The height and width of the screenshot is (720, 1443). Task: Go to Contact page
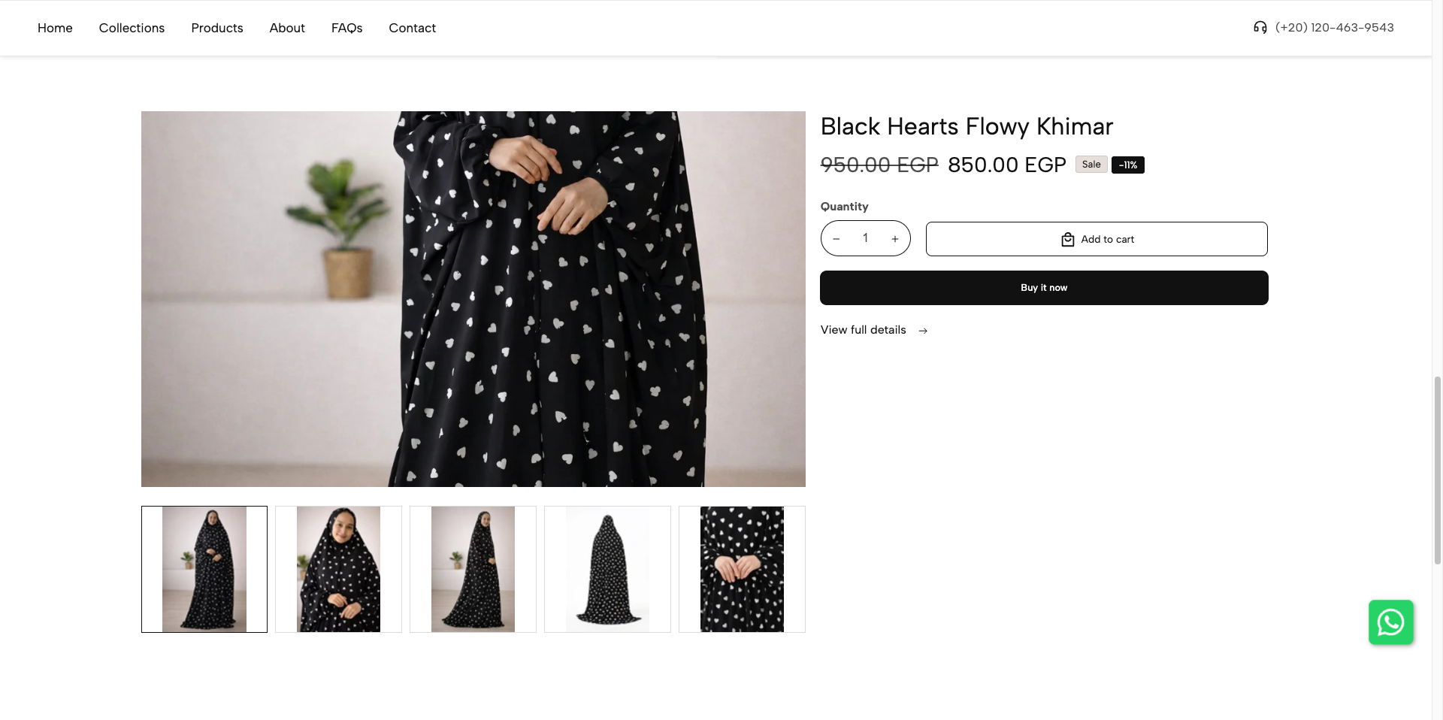pos(412,28)
